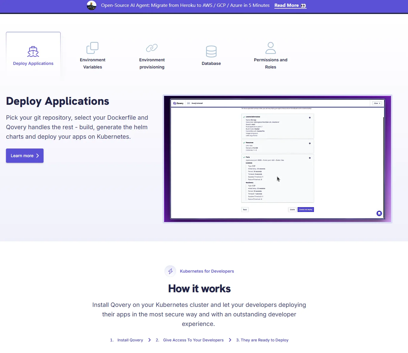Click the ship icon above Deploy Applications
The height and width of the screenshot is (353, 408).
point(33,51)
